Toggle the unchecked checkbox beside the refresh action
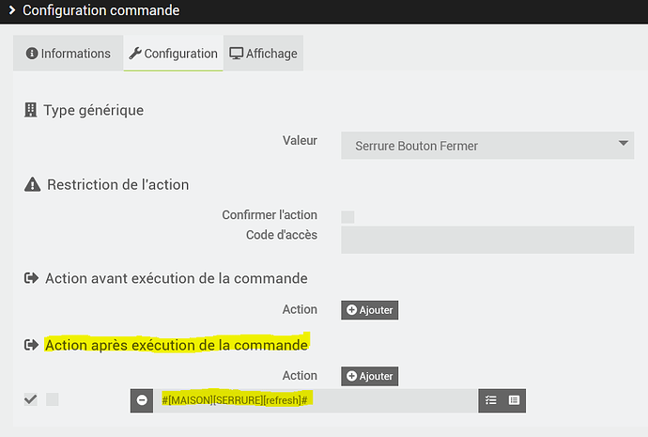Screen dimensions: 648x437 [x=52, y=399]
